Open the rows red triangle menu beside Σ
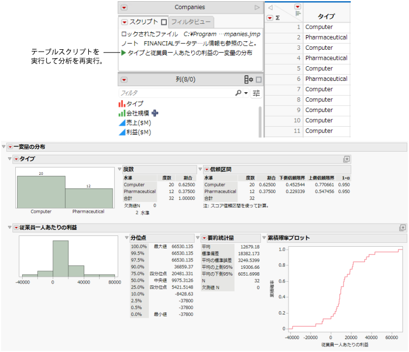 [x=270, y=18]
